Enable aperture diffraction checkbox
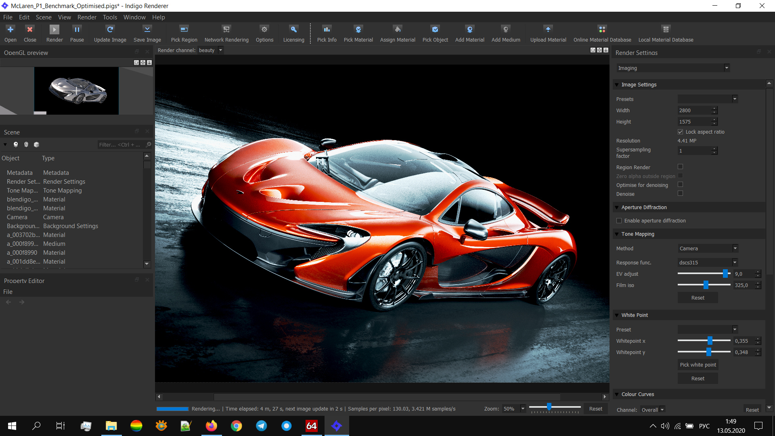 [x=619, y=221]
